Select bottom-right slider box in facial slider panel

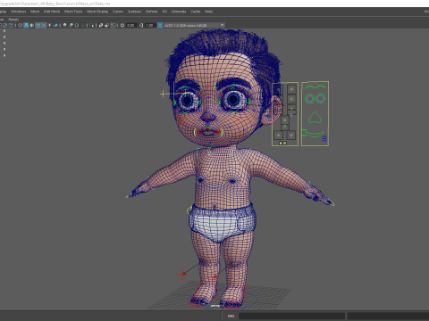point(291,136)
